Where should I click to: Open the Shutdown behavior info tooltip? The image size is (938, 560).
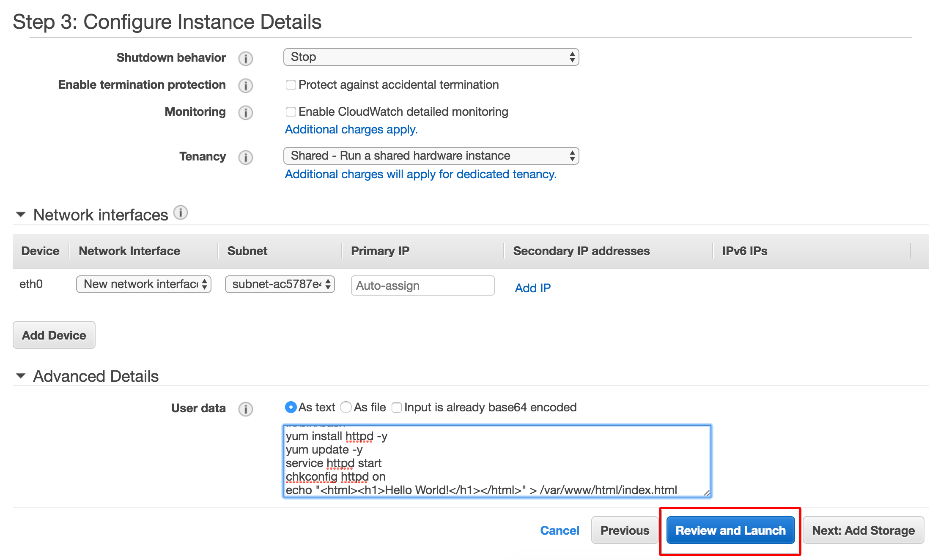coord(245,58)
